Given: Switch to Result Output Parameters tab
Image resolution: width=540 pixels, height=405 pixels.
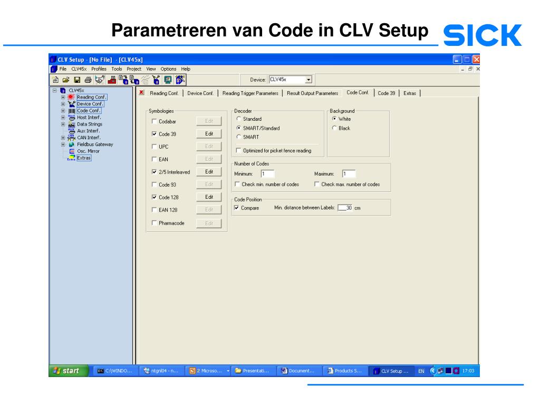Looking at the screenshot, I should tap(312, 93).
